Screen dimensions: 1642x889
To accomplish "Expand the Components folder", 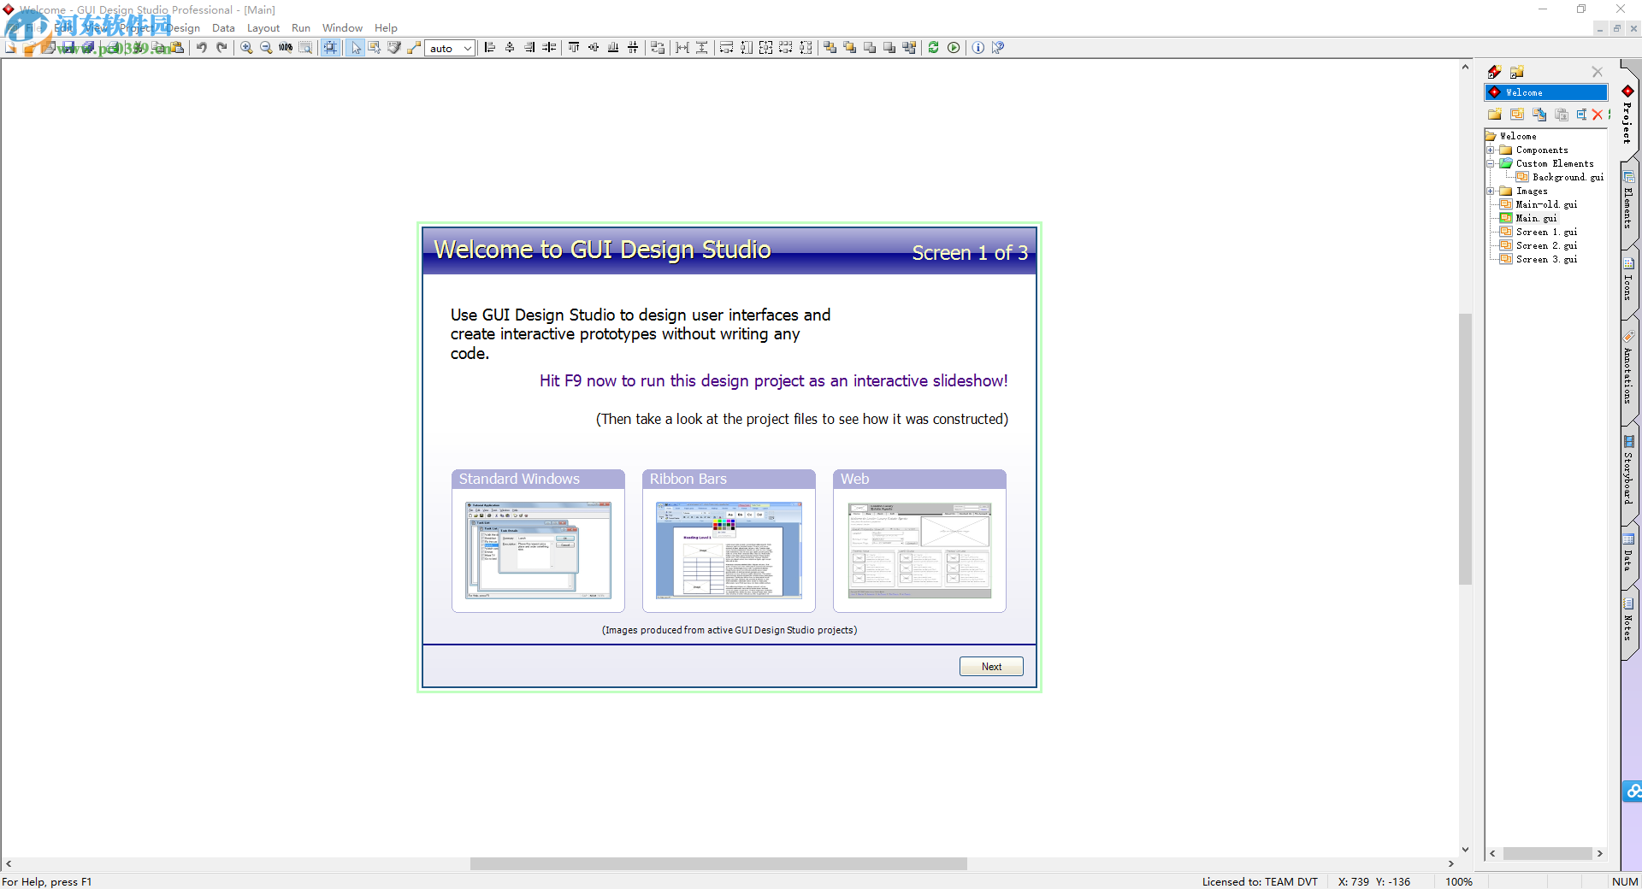I will [x=1491, y=150].
